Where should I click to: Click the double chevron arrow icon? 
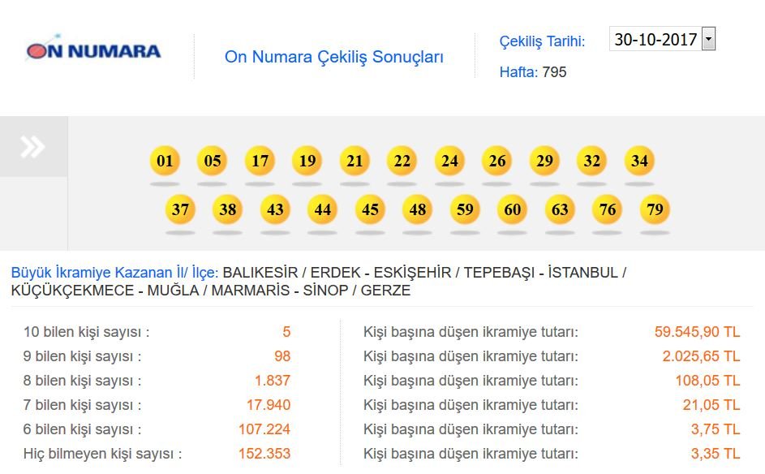pos(33,147)
